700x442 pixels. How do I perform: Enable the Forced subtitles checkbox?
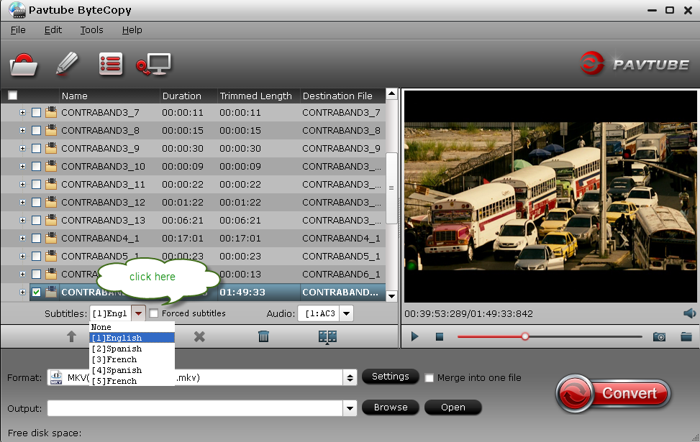(x=154, y=313)
